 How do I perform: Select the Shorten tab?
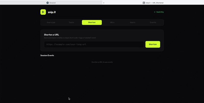tap(92, 22)
